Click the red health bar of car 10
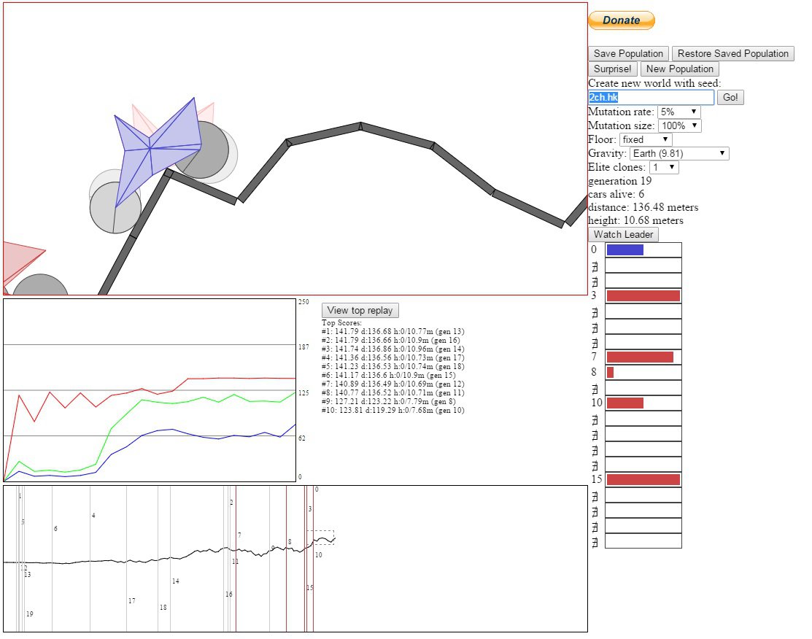Image resolution: width=812 pixels, height=639 pixels. pos(625,403)
